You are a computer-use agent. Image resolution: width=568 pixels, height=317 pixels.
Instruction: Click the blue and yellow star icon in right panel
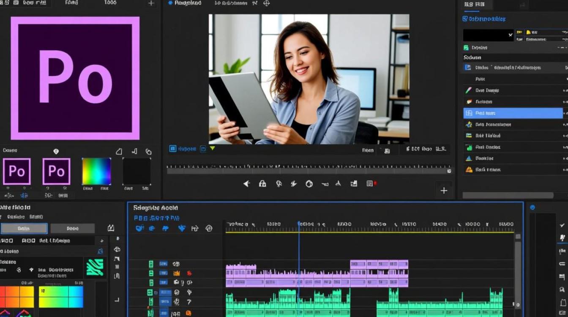468,125
